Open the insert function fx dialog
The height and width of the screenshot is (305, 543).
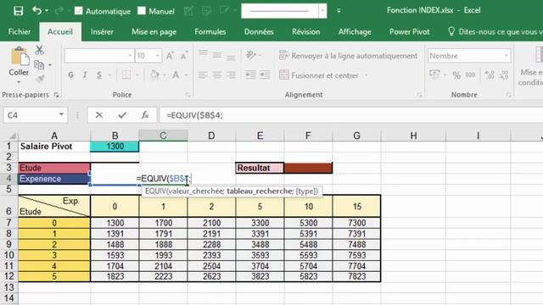pos(145,115)
